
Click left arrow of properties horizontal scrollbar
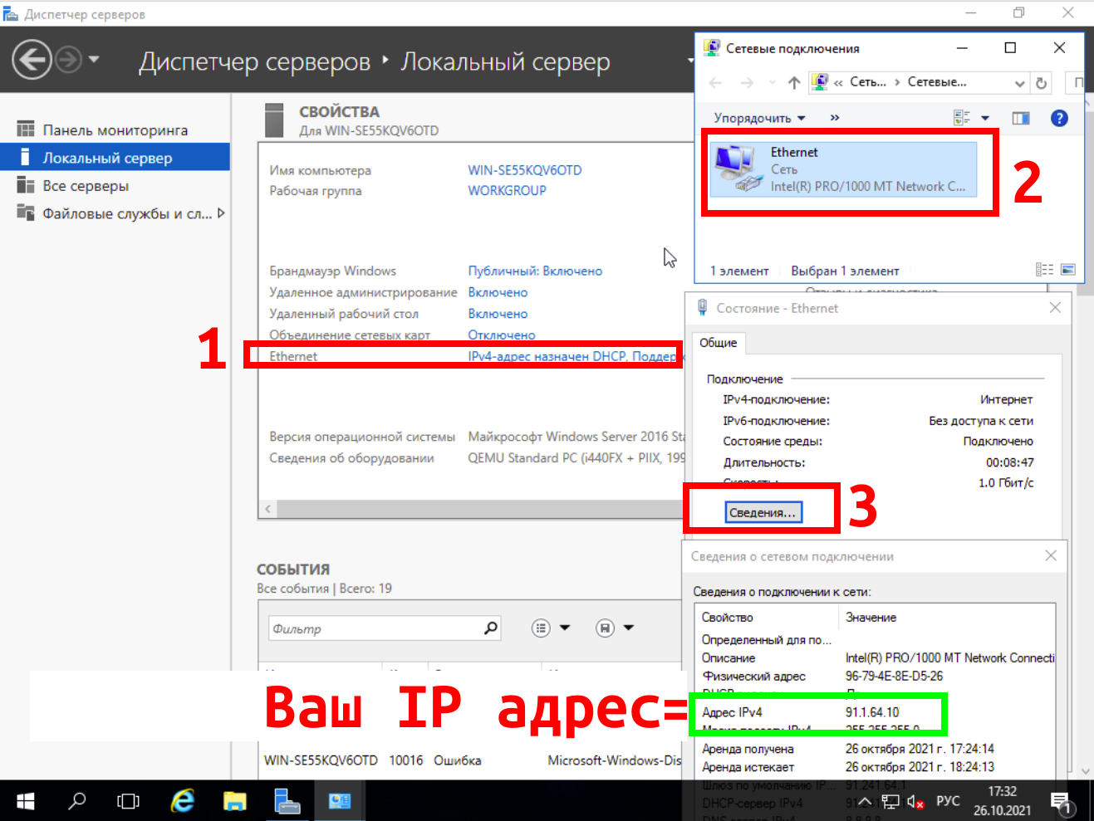coord(267,509)
